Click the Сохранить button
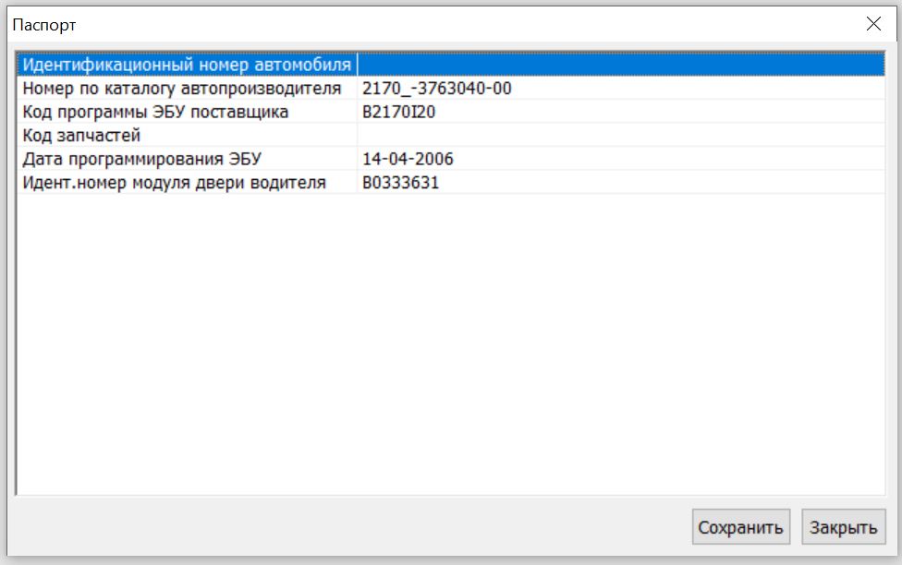The width and height of the screenshot is (902, 565). click(x=740, y=527)
